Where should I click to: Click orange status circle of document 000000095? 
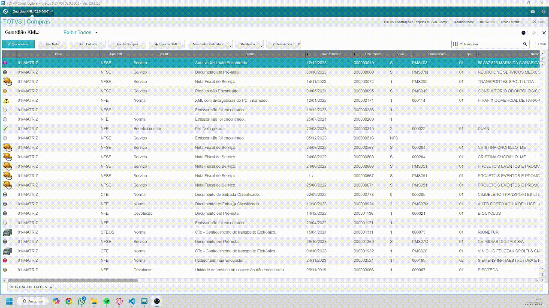5,91
